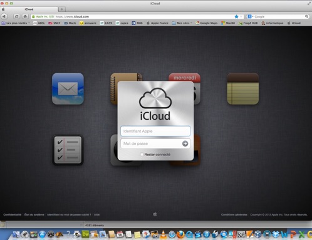The image size is (312, 240).
Task: Click the bookmark star in address bar
Action: (x=236, y=16)
